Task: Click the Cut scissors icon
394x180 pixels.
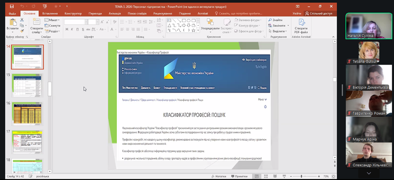Action: pyautogui.click(x=22, y=20)
